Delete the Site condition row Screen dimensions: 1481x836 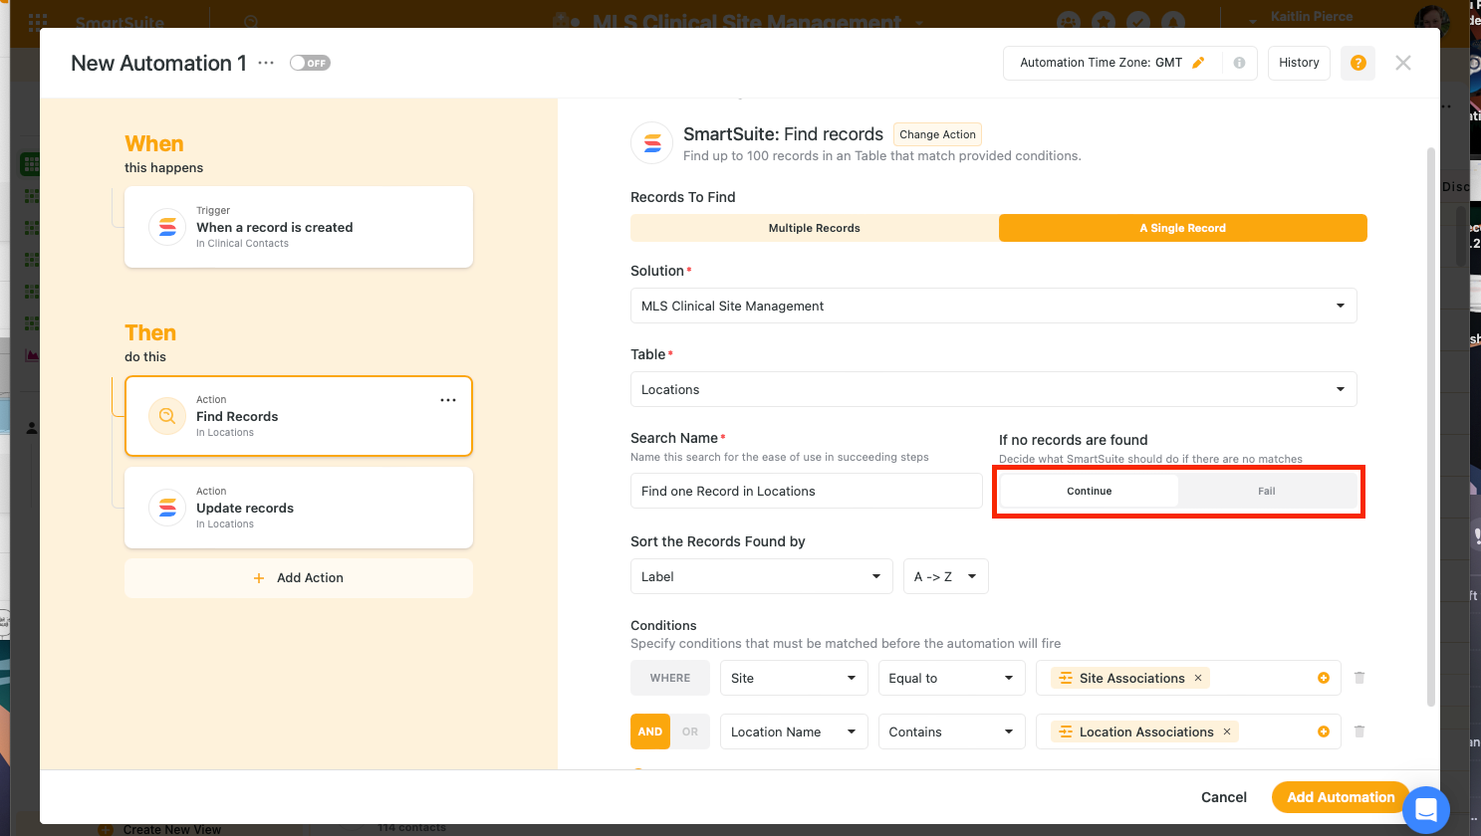pos(1359,678)
